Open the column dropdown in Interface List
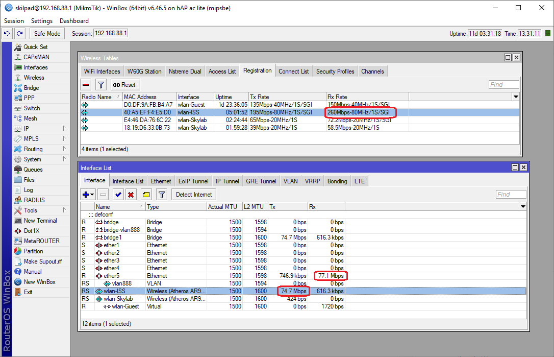Screen dimensions: 554x357 click(x=523, y=207)
